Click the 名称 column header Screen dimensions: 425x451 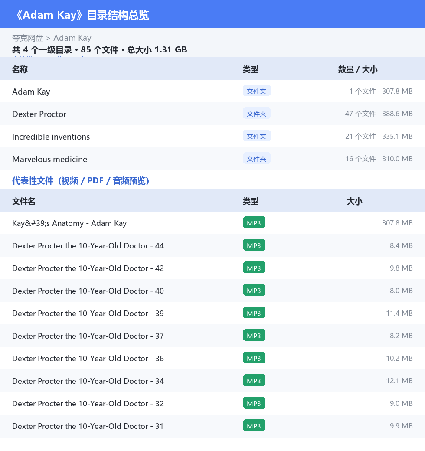point(20,69)
